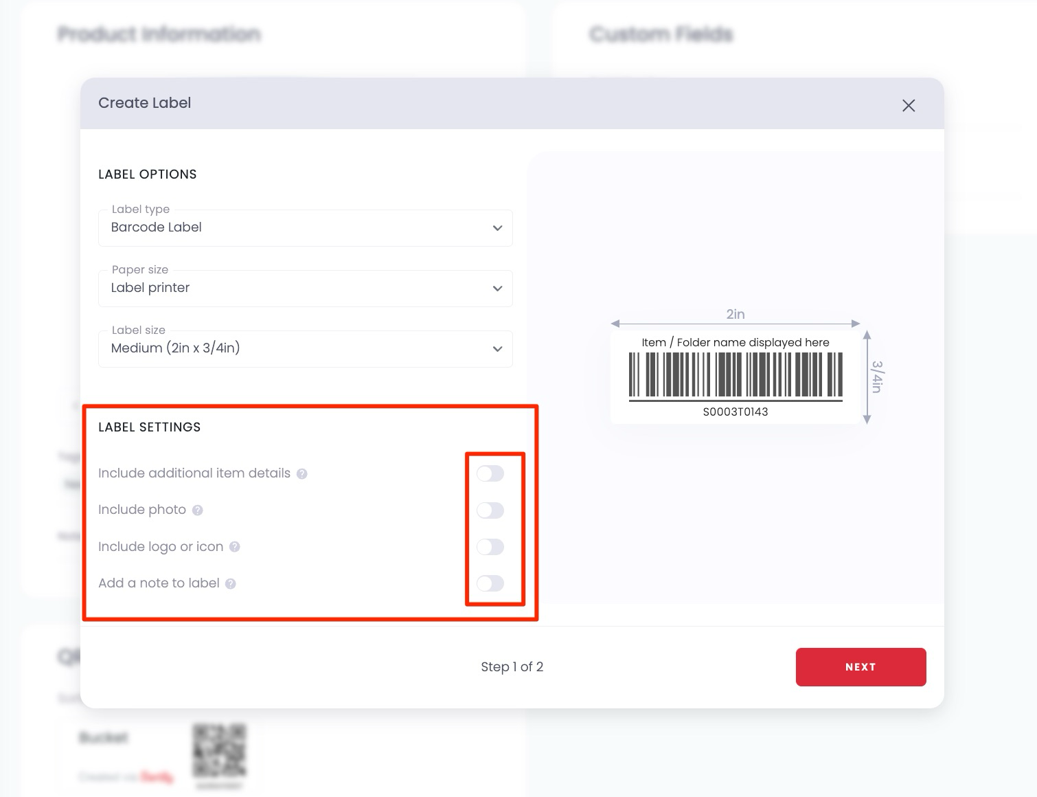Toggle "Include logo or icon" on

tap(490, 547)
